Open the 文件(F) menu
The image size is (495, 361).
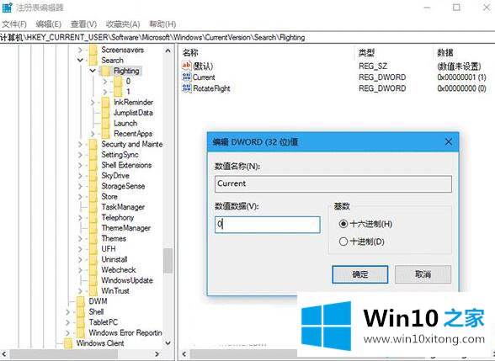(x=13, y=24)
